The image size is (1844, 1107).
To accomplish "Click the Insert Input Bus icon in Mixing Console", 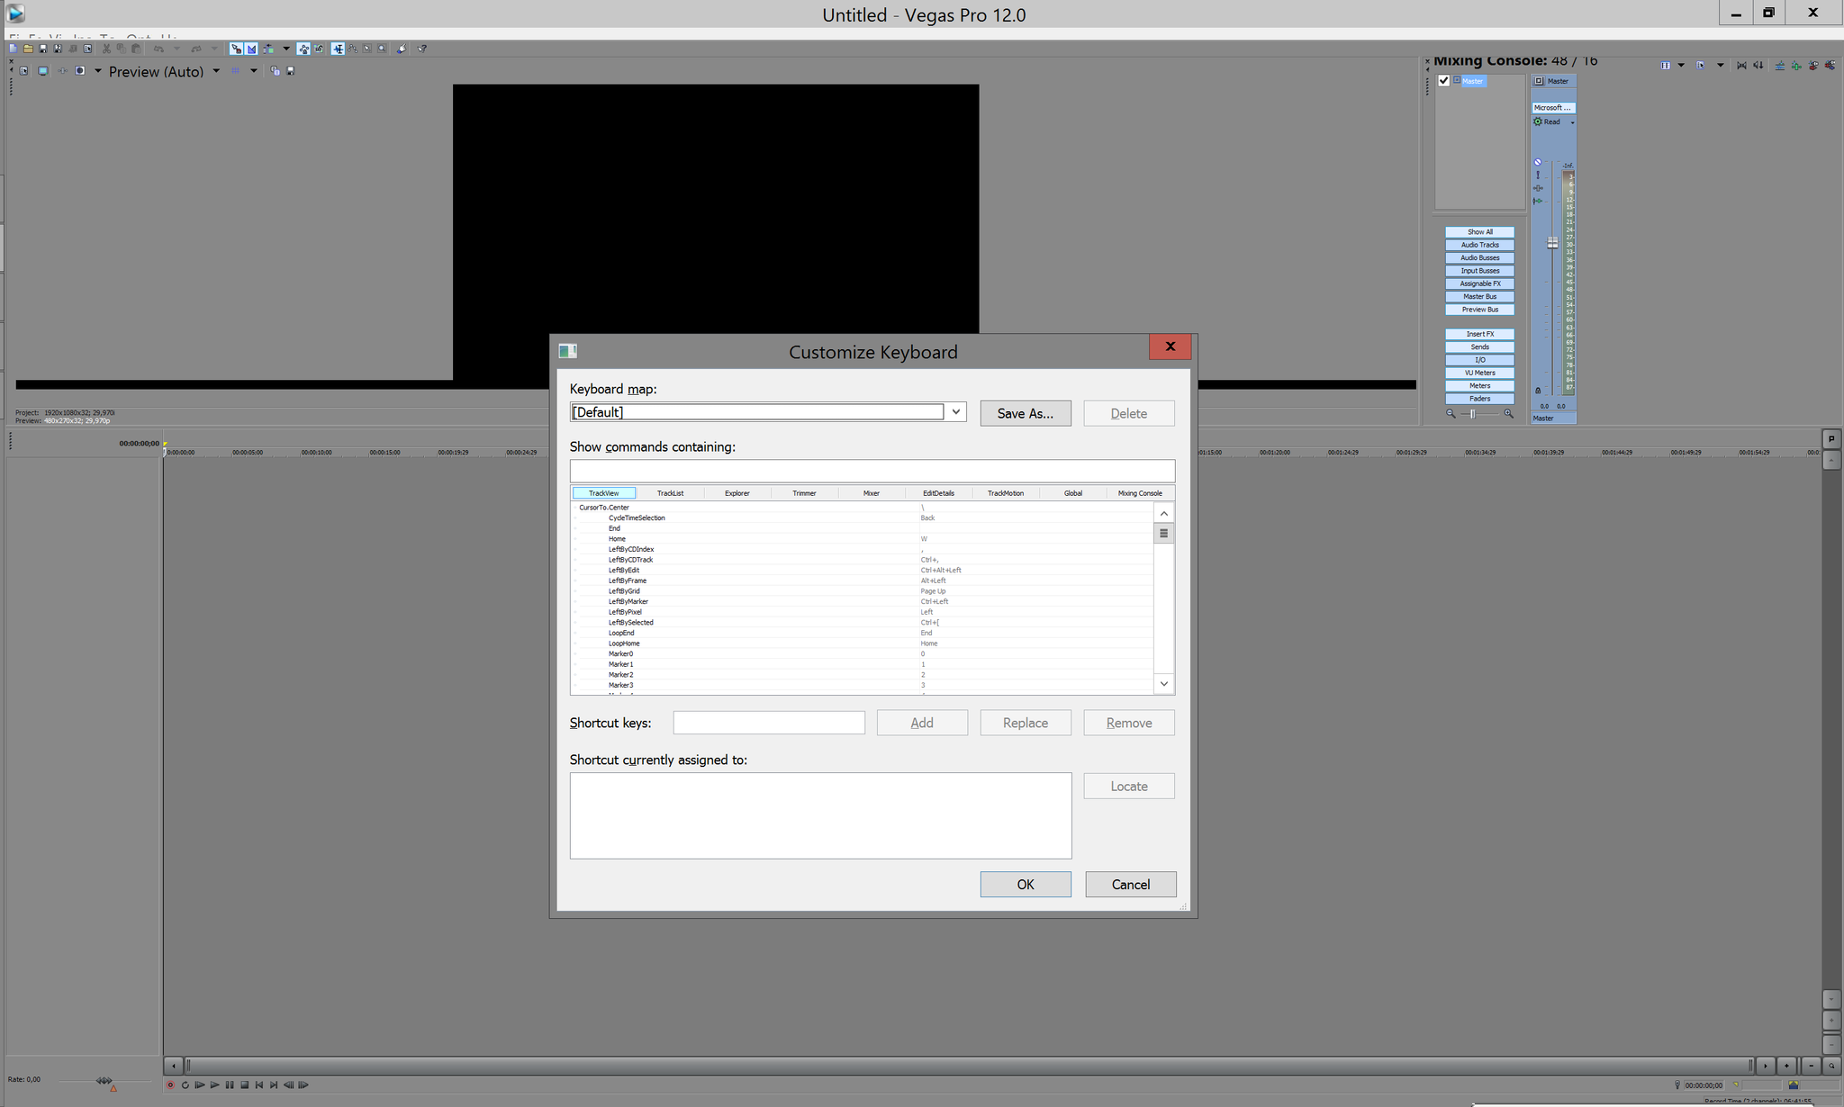I will [x=1830, y=65].
